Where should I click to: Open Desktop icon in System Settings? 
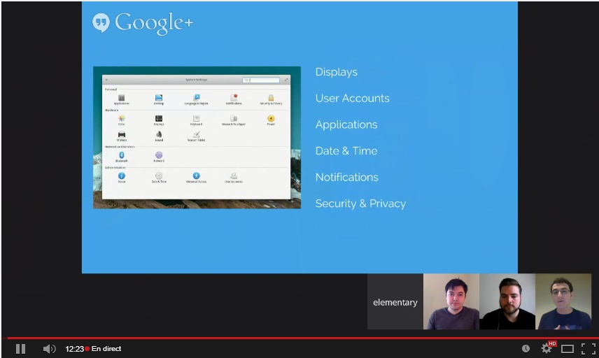[159, 99]
